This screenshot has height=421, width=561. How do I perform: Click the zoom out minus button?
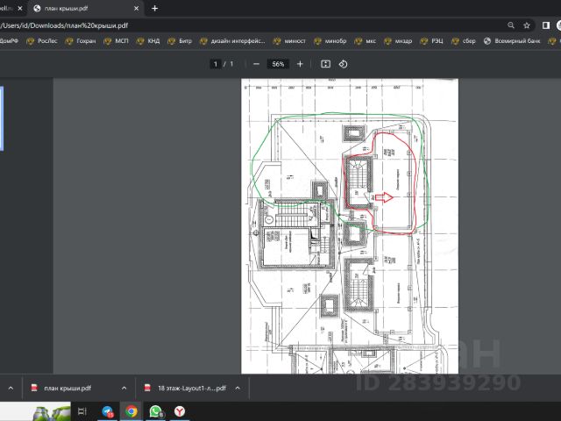click(256, 64)
